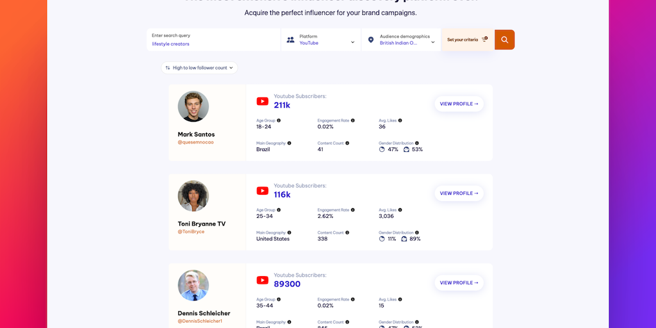656x328 pixels.
Task: Open the High to low follower count sort
Action: point(199,67)
